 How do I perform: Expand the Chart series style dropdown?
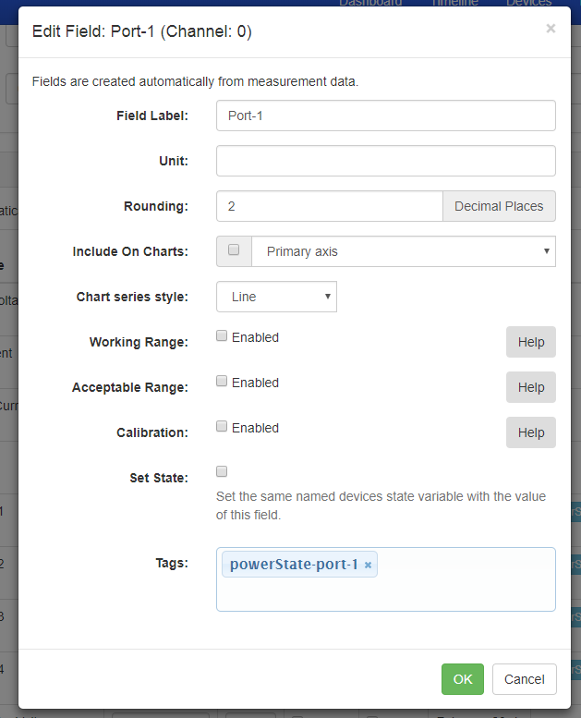[x=276, y=297]
